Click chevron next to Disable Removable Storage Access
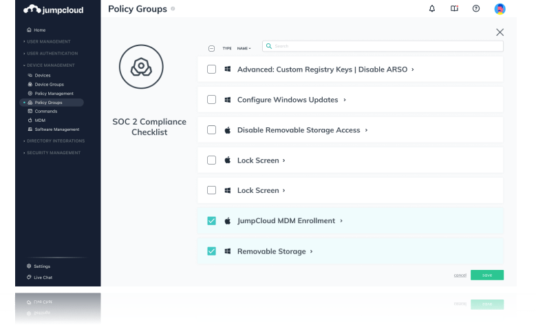Image resolution: width=536 pixels, height=325 pixels. tap(366, 130)
